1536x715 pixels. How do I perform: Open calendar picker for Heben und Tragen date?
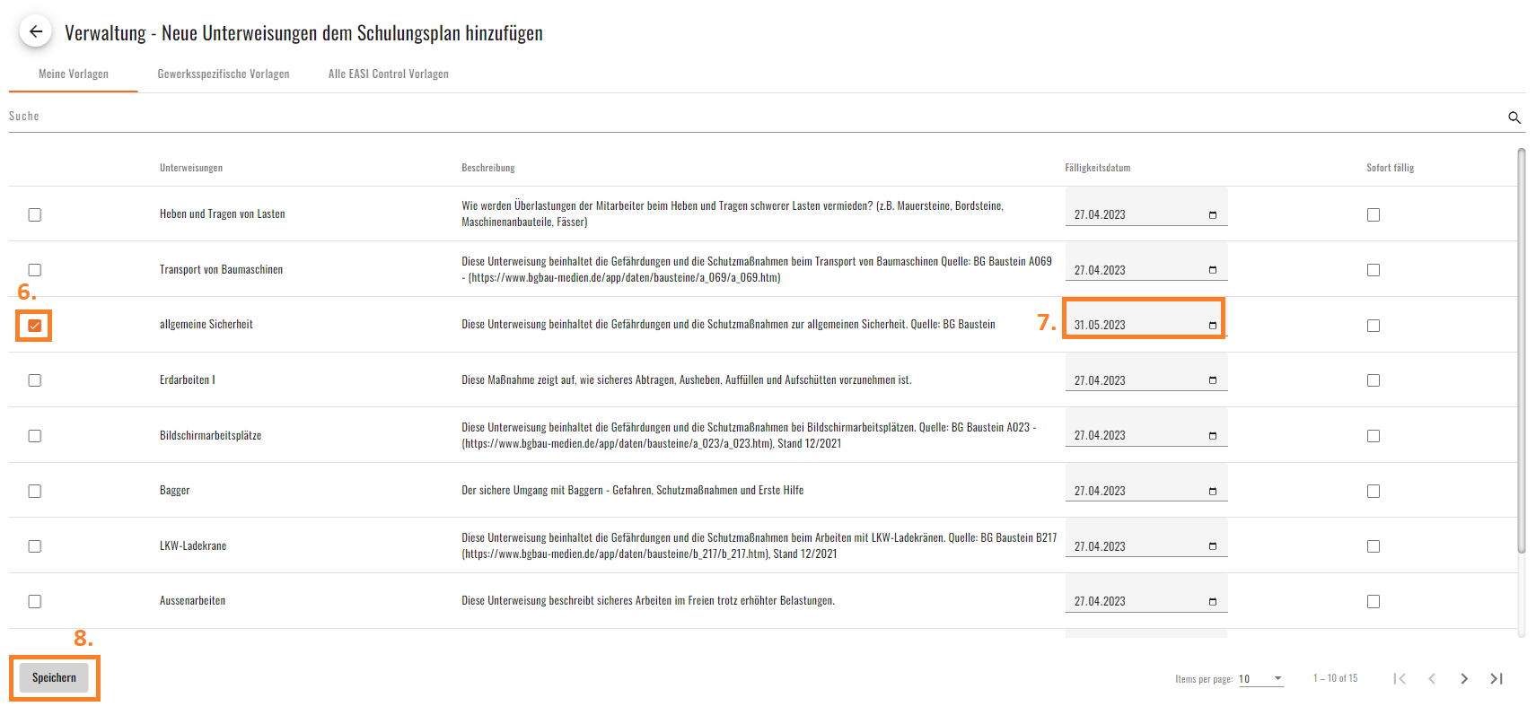(1212, 215)
